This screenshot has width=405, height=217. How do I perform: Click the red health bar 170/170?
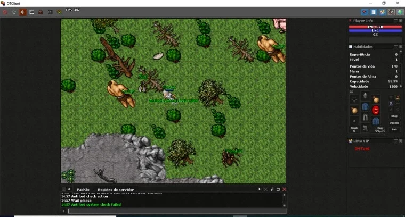(x=375, y=27)
